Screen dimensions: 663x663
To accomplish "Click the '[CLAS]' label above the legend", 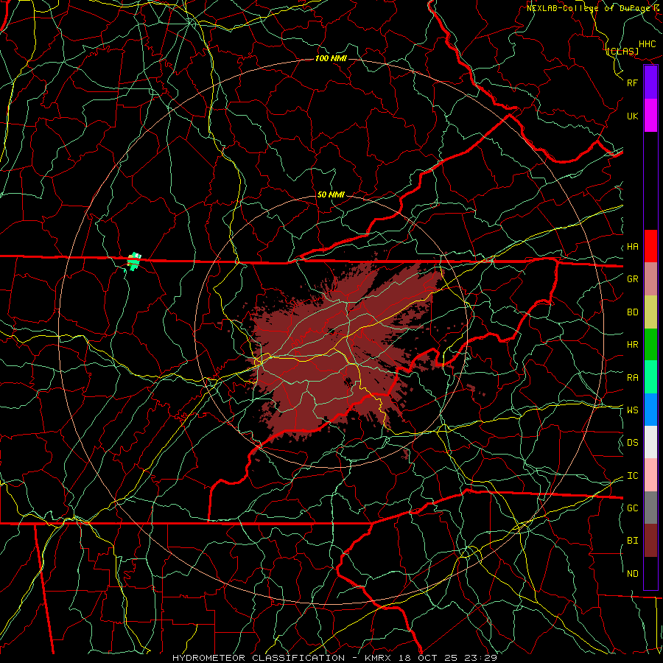I will pyautogui.click(x=622, y=52).
